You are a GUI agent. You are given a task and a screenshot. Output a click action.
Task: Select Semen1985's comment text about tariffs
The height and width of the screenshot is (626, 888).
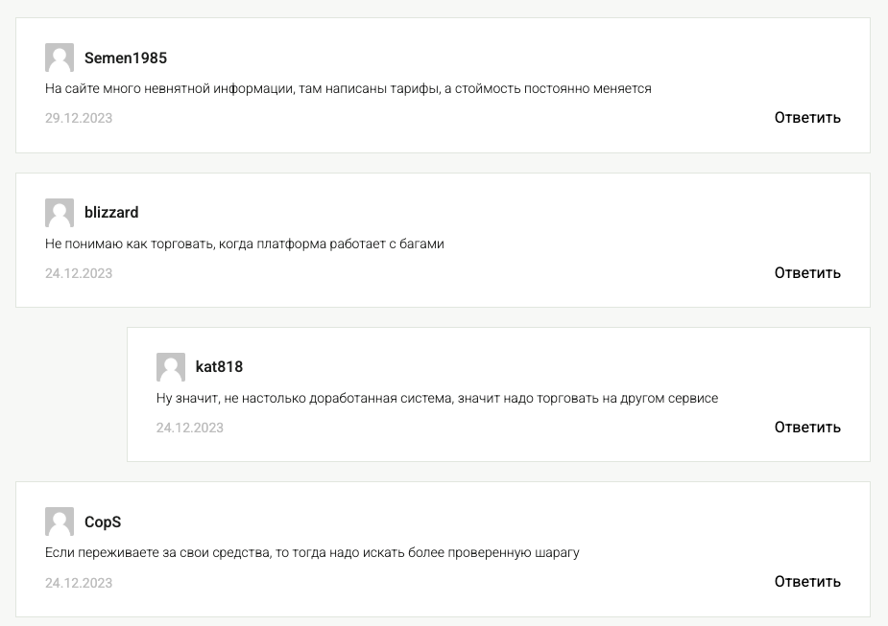(348, 89)
